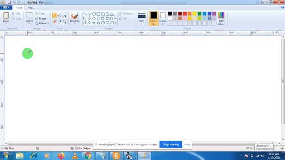
Task: Expand the Shapes gallery more arrow
Action: [116, 23]
